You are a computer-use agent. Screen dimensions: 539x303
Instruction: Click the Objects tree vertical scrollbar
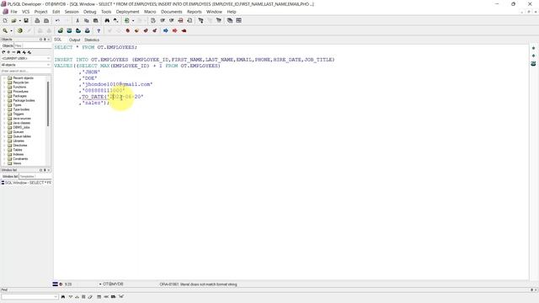[x=48, y=104]
